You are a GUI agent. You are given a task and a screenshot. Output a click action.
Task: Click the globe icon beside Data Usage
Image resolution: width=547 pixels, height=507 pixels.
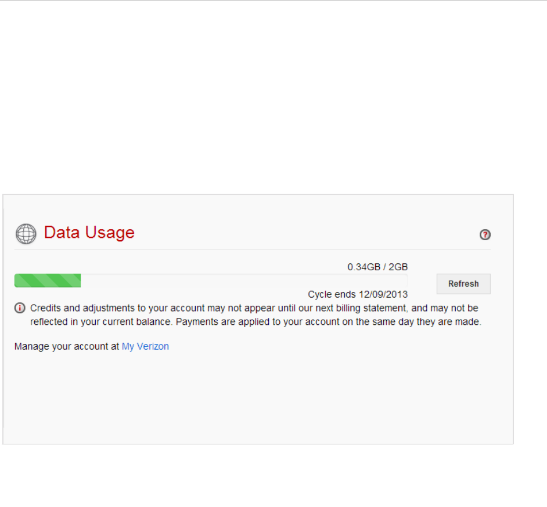(x=26, y=234)
